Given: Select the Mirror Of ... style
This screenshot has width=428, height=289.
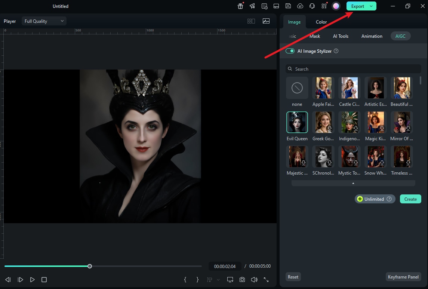Looking at the screenshot, I should tap(402, 122).
